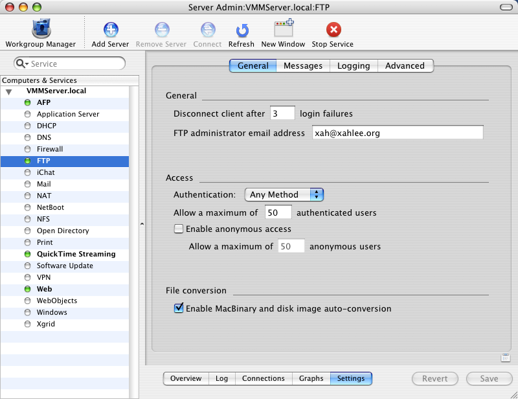
Task: Select the Settings pane
Action: point(351,378)
